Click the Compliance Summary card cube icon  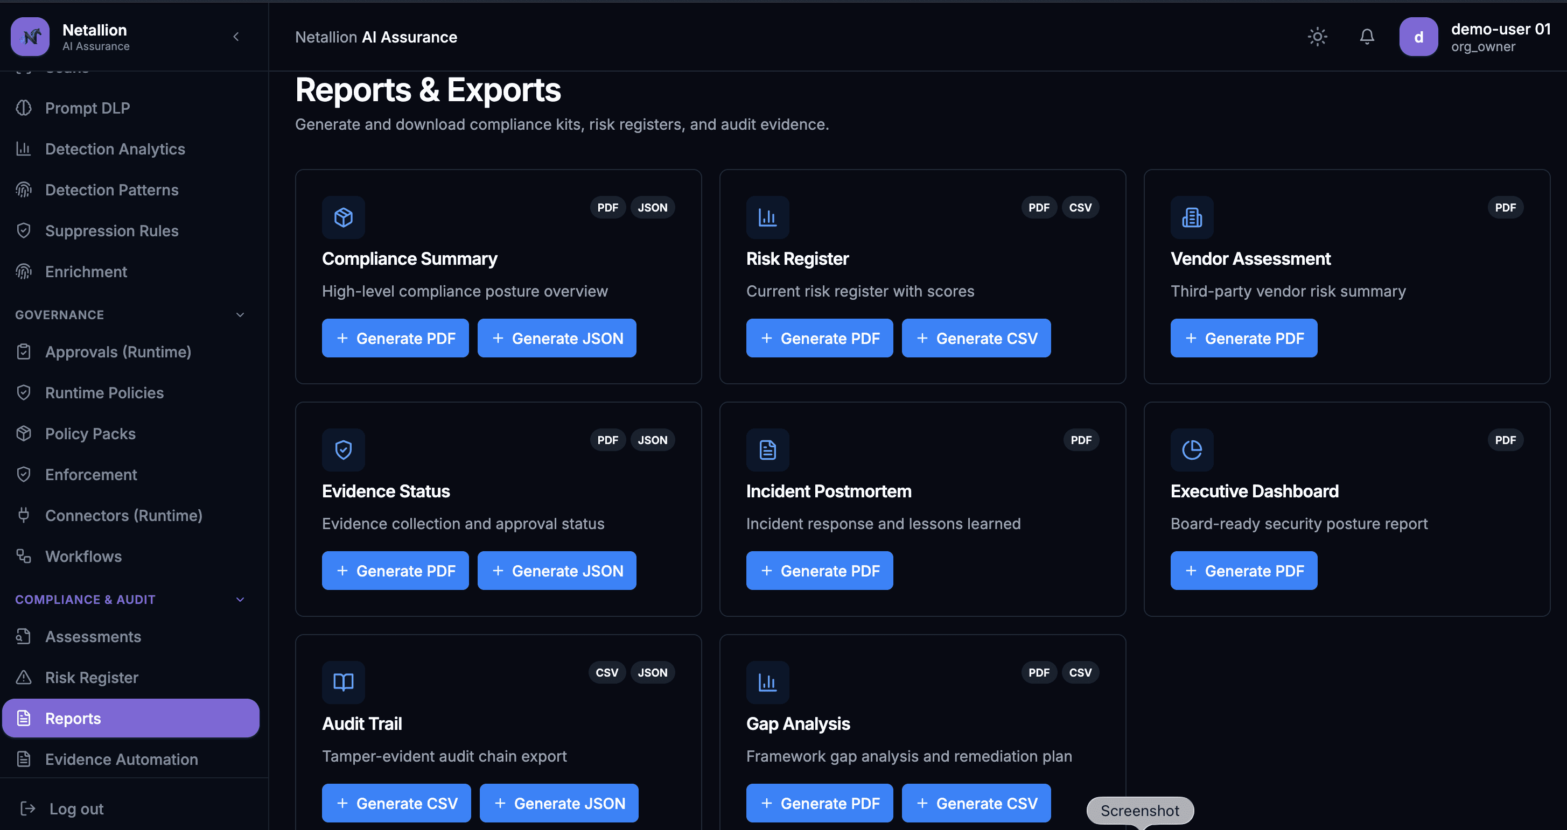pos(343,217)
